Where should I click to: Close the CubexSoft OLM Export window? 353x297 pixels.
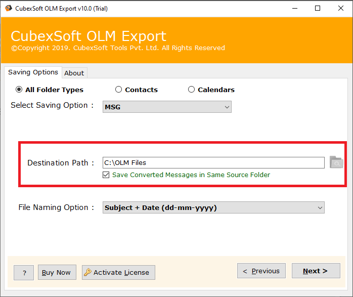341,8
